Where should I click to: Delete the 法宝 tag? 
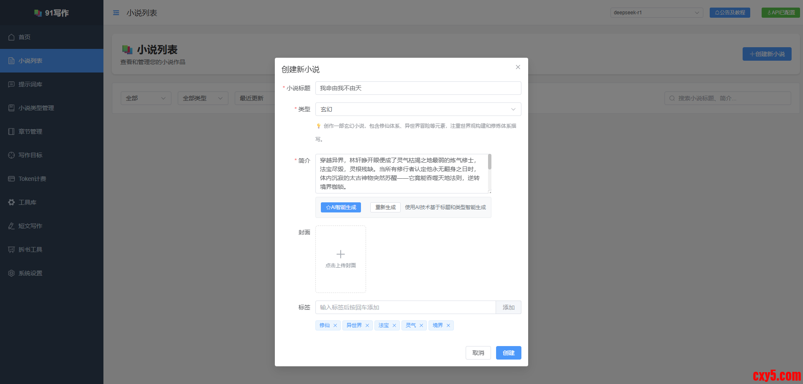(x=394, y=325)
